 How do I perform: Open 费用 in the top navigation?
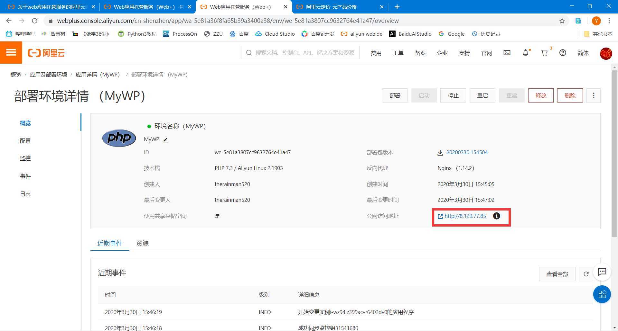pyautogui.click(x=376, y=53)
